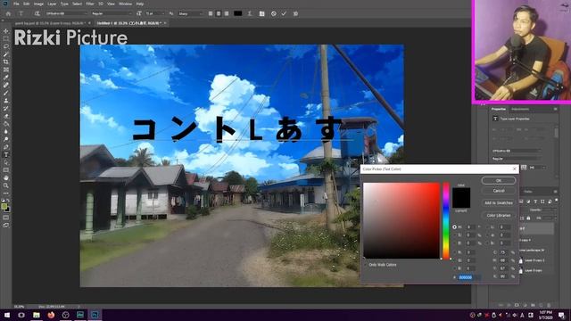The image size is (571, 321).
Task: Select the L lab radio button
Action: (x=488, y=226)
